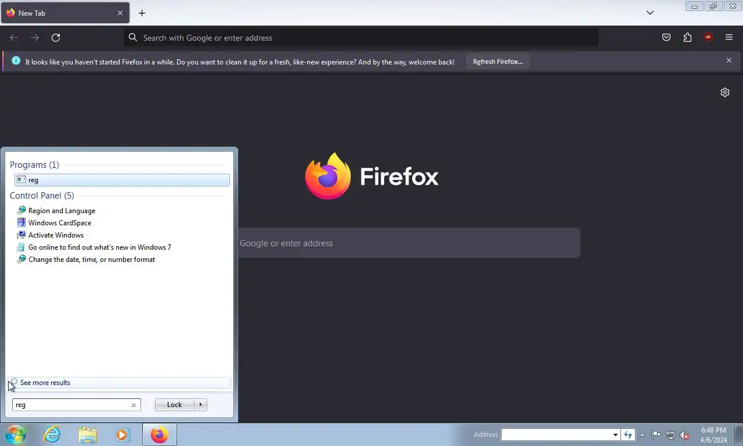Click the Firefox logo on new tab
Image resolution: width=743 pixels, height=446 pixels.
click(x=328, y=176)
